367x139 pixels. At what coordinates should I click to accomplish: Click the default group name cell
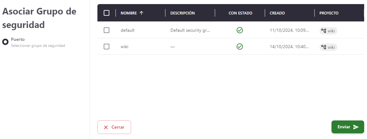coord(128,31)
